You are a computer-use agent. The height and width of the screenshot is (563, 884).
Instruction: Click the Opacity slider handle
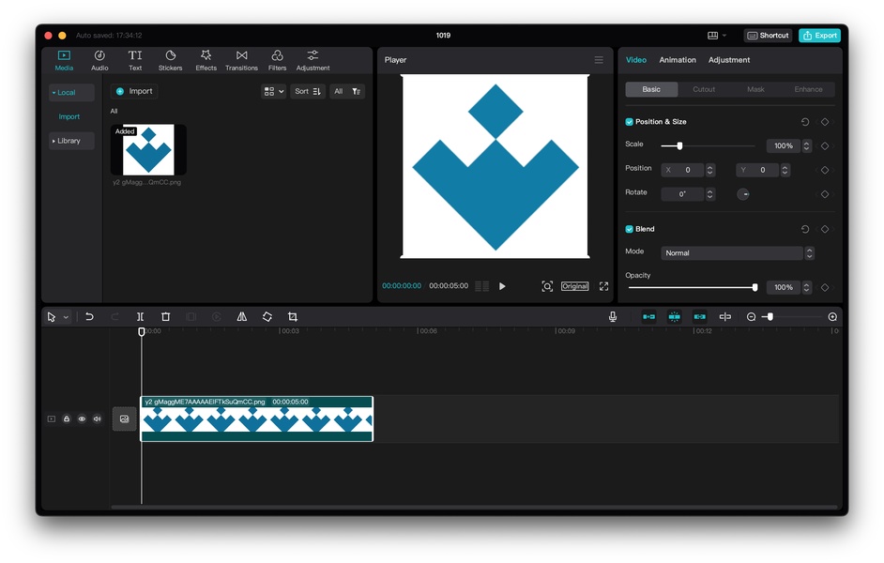(x=754, y=287)
